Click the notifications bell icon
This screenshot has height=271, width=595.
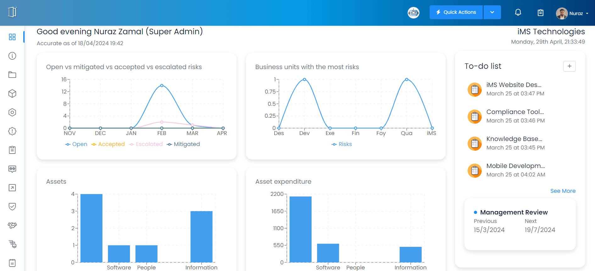tap(518, 13)
